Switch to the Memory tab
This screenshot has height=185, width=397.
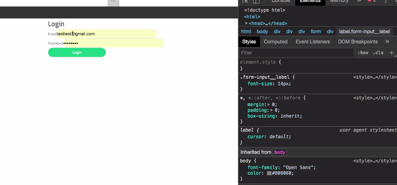pyautogui.click(x=339, y=1)
